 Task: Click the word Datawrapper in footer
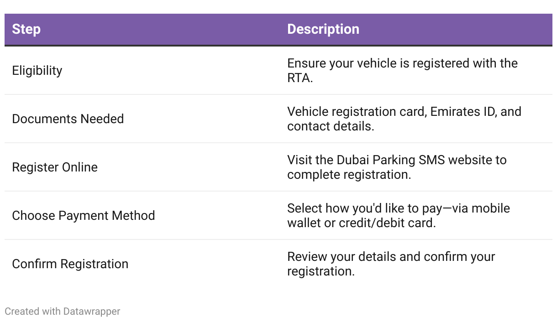92,312
